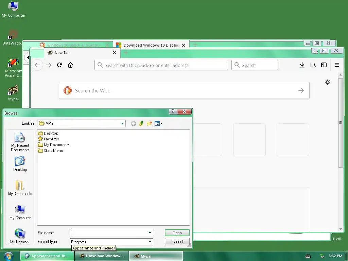Go up one level in Browse dialog
The height and width of the screenshot is (261, 348).
tap(141, 123)
